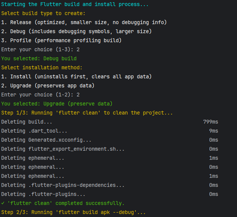Select the Release build option line
The height and width of the screenshot is (217, 237).
[84, 22]
